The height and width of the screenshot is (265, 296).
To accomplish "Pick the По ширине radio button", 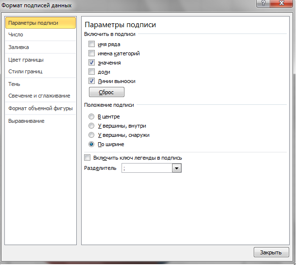I will pos(91,144).
